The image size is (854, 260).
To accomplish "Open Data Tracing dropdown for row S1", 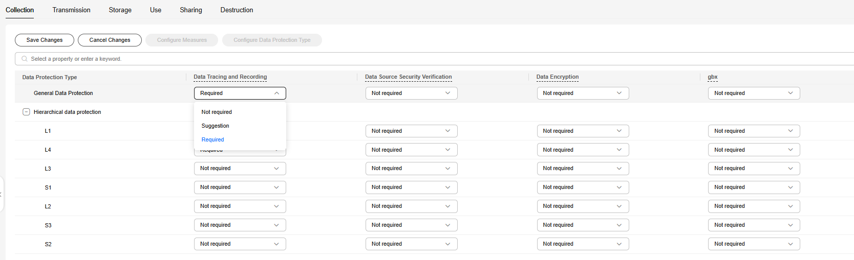I will click(240, 187).
